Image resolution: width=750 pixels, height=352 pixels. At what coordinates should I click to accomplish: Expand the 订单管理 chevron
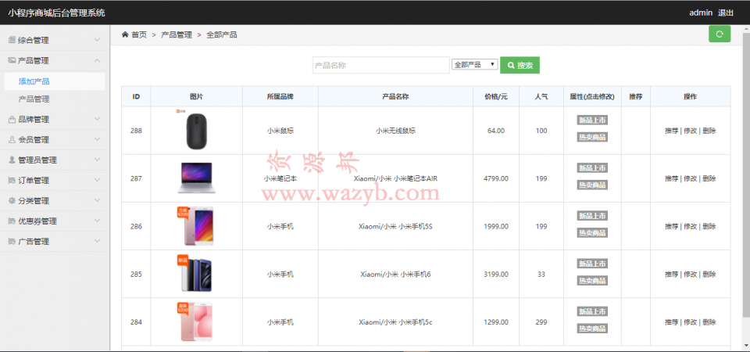click(97, 180)
